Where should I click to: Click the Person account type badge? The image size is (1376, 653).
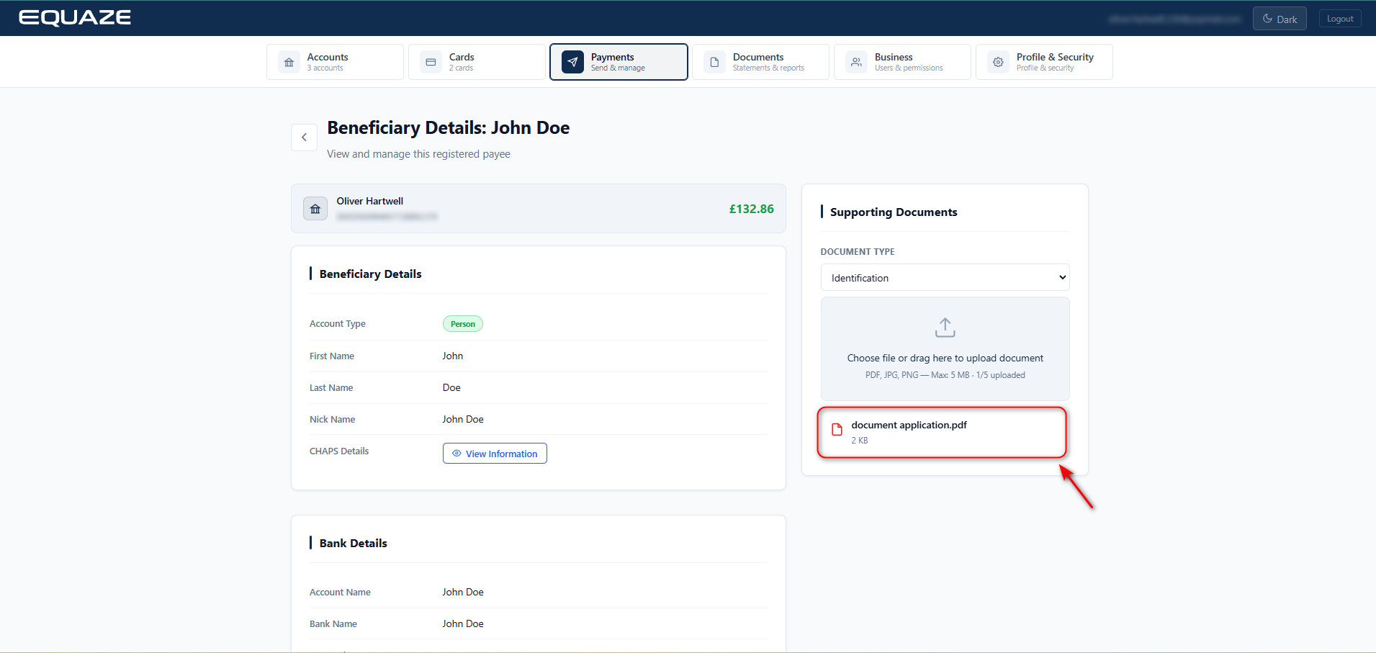(462, 324)
